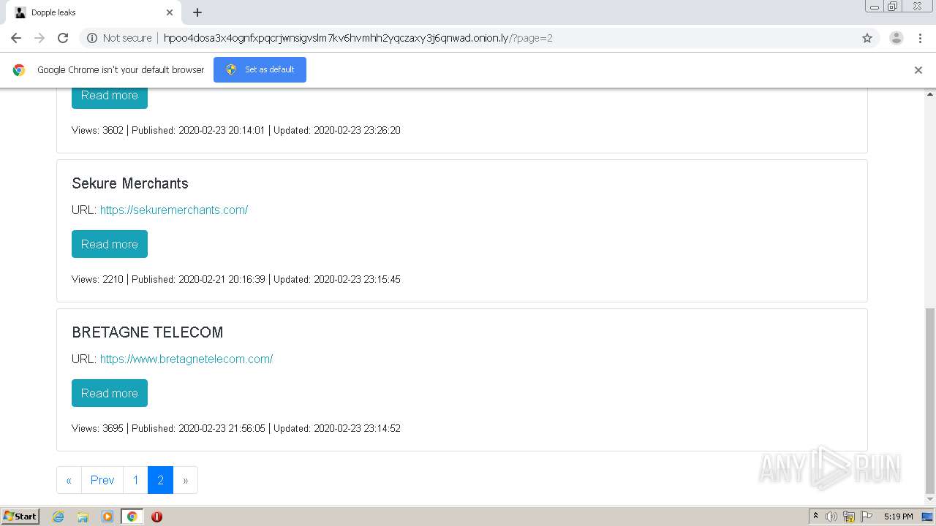The width and height of the screenshot is (936, 526).
Task: Open the Not secure site info
Action: tap(119, 38)
